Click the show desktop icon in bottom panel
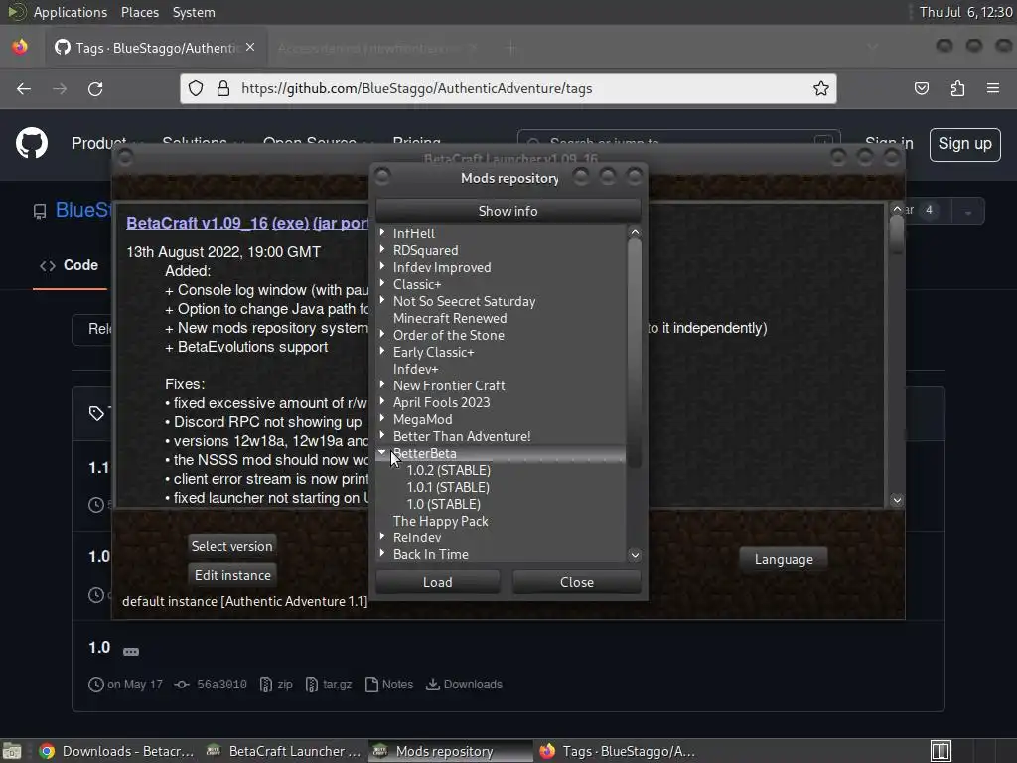This screenshot has width=1017, height=763. click(x=12, y=751)
